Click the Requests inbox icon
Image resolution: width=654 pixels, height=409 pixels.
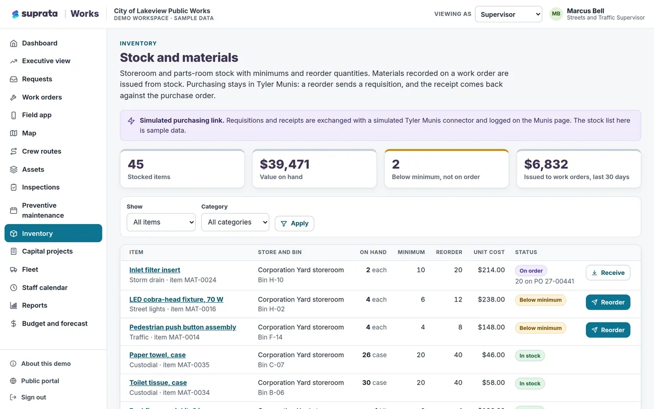14,79
